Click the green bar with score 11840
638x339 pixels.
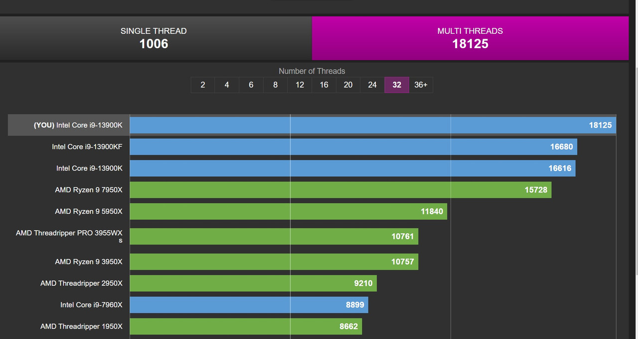tap(289, 211)
